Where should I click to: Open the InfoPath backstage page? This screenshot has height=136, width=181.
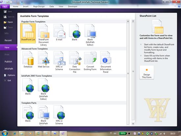pyautogui.click(x=9, y=69)
